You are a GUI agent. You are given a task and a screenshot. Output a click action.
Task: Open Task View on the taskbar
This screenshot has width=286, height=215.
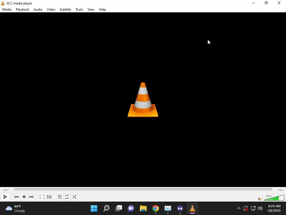119,208
